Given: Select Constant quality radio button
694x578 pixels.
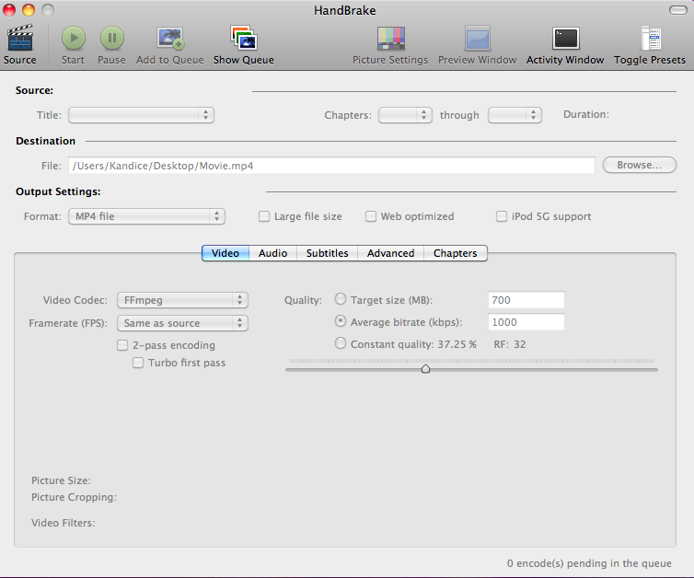Looking at the screenshot, I should pyautogui.click(x=341, y=343).
